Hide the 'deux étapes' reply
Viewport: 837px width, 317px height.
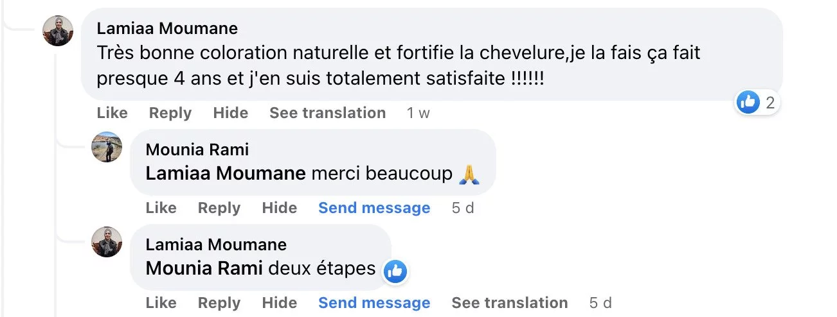[x=279, y=303]
